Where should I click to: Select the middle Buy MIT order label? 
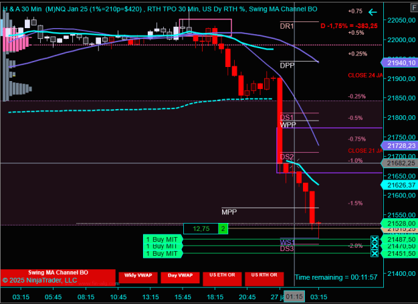point(163,246)
